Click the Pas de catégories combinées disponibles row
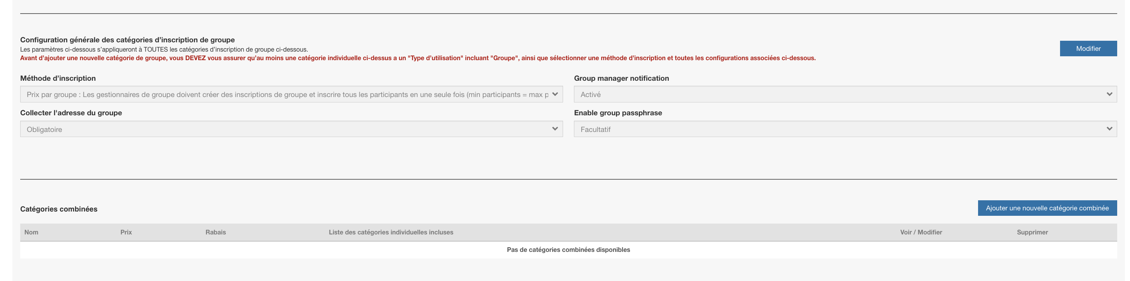The image size is (1130, 281). pos(568,250)
